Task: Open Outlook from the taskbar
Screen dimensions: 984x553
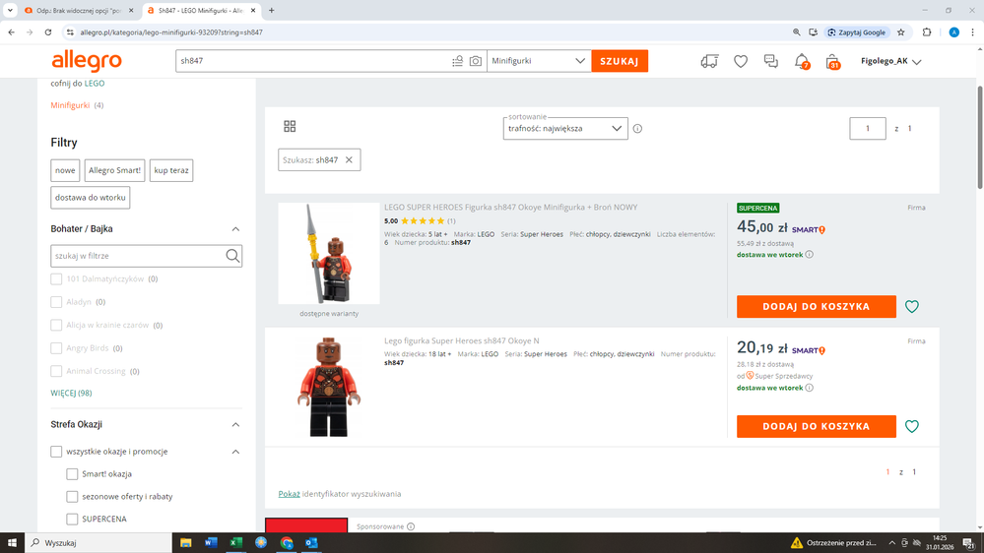Action: coord(311,542)
